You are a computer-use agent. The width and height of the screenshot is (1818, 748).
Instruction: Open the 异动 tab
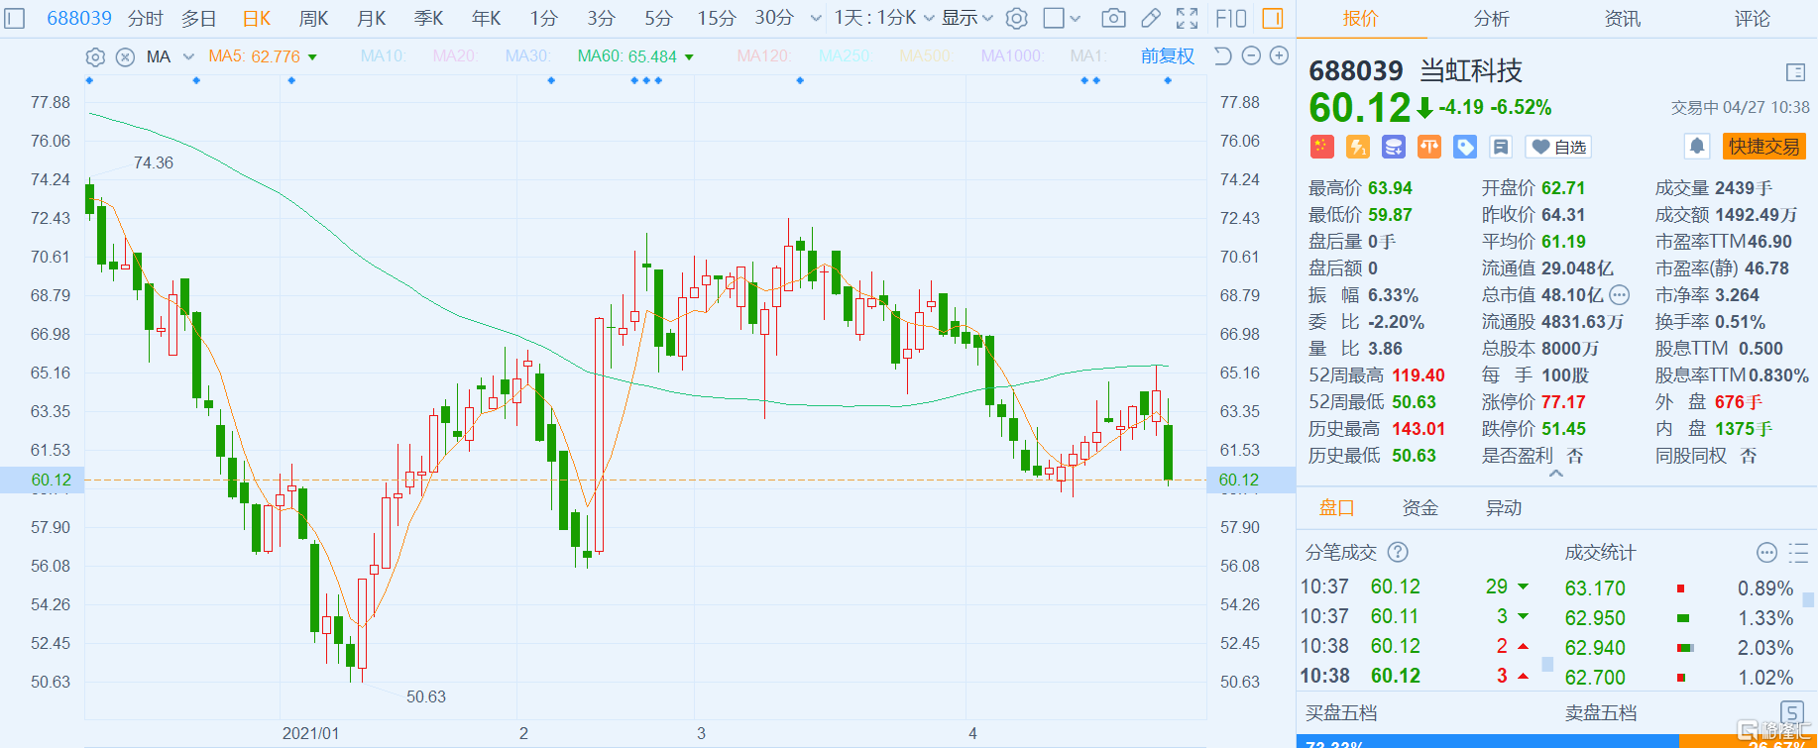[1503, 508]
